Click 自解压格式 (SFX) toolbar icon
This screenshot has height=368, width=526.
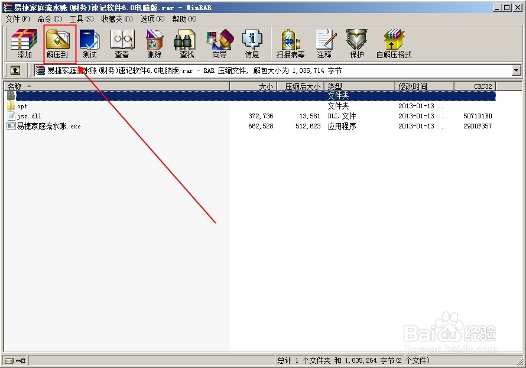point(394,44)
